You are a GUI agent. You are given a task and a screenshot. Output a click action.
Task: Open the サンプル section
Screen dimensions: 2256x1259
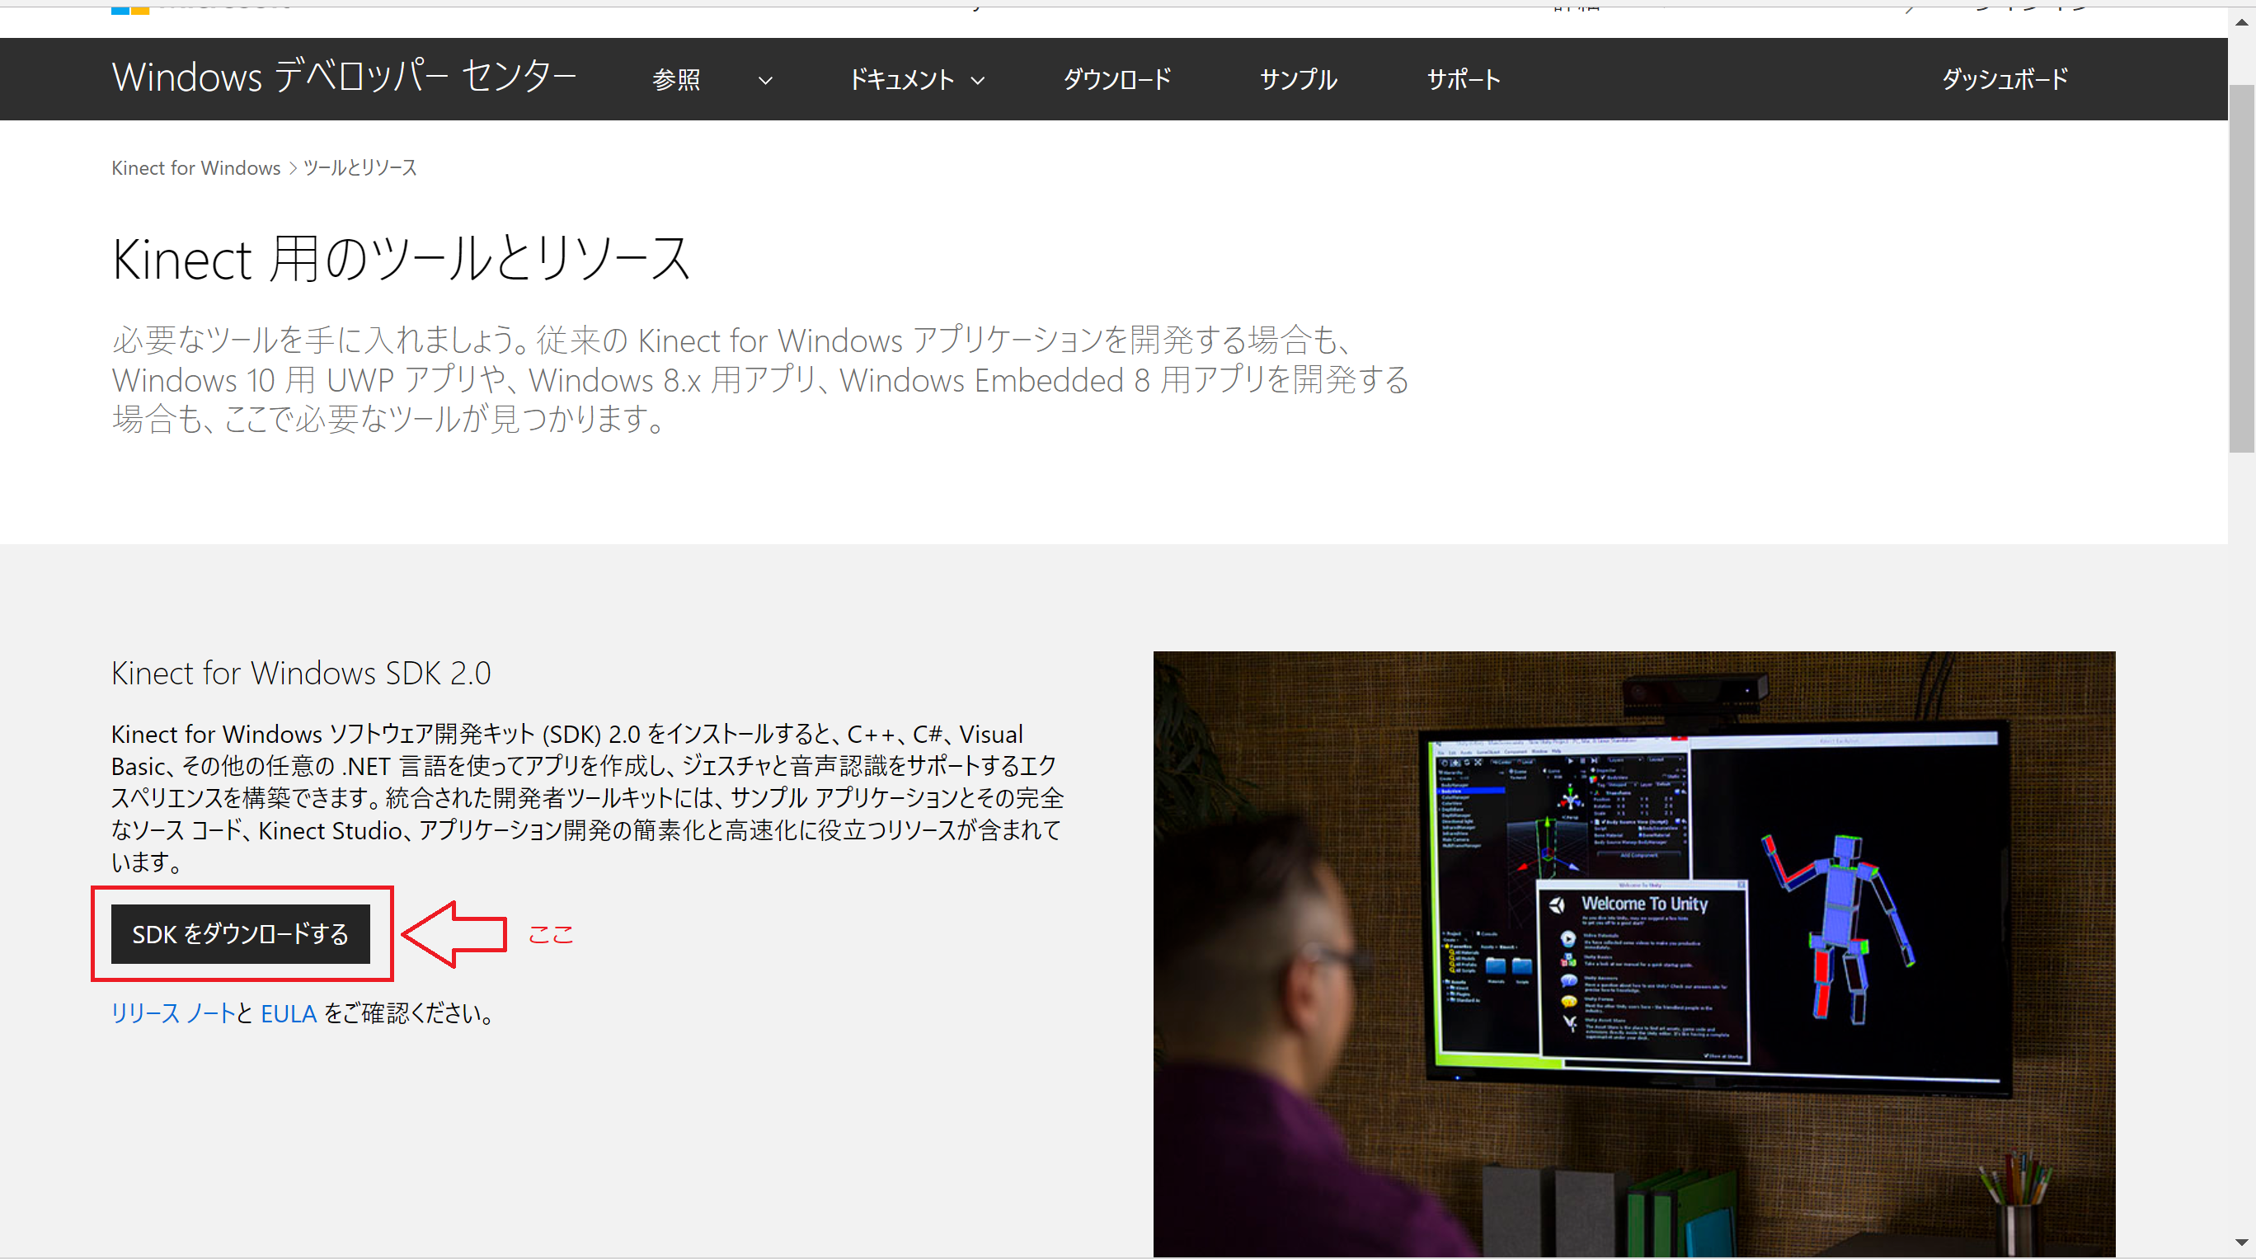pyautogui.click(x=1298, y=79)
